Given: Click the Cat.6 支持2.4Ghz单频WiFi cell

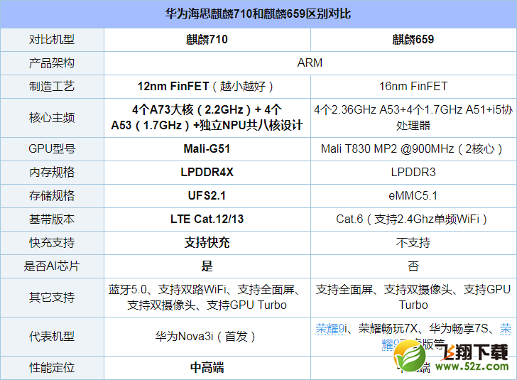Looking at the screenshot, I should pyautogui.click(x=413, y=219).
